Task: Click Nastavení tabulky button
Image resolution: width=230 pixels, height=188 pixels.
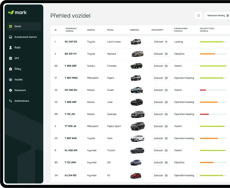Action: pyautogui.click(x=217, y=16)
